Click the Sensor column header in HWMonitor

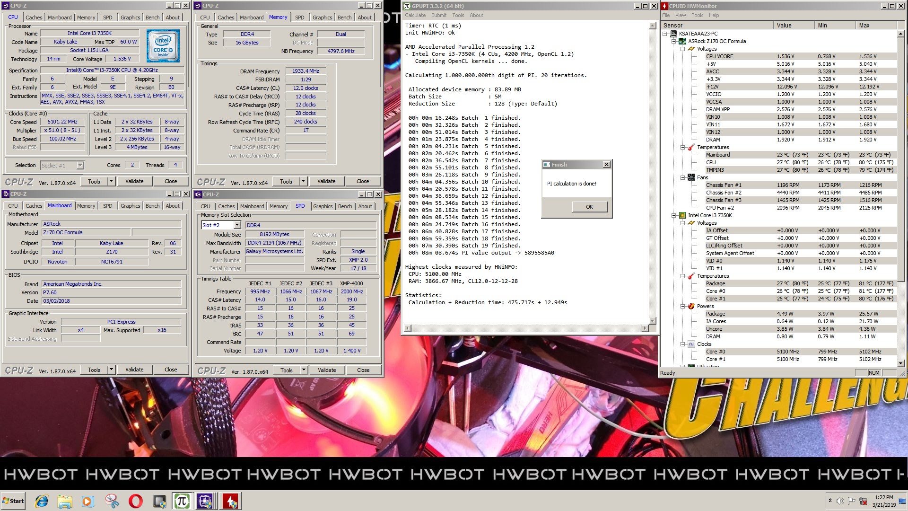717,26
